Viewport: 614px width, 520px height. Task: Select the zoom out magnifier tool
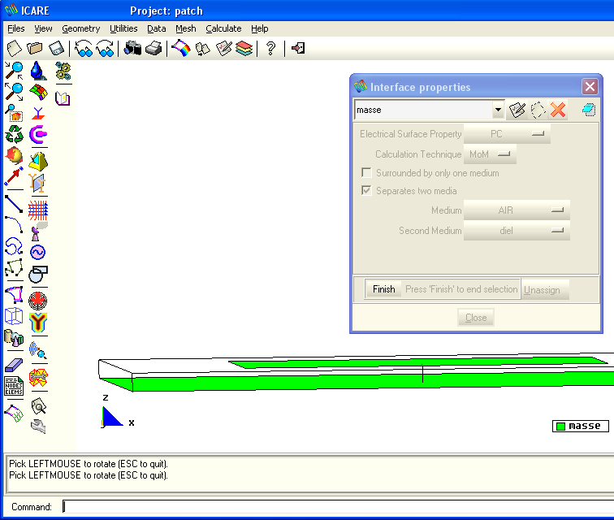[x=14, y=92]
